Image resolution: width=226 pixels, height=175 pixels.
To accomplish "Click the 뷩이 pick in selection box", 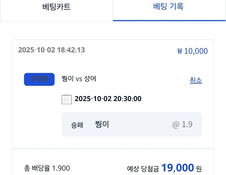I will (x=102, y=124).
